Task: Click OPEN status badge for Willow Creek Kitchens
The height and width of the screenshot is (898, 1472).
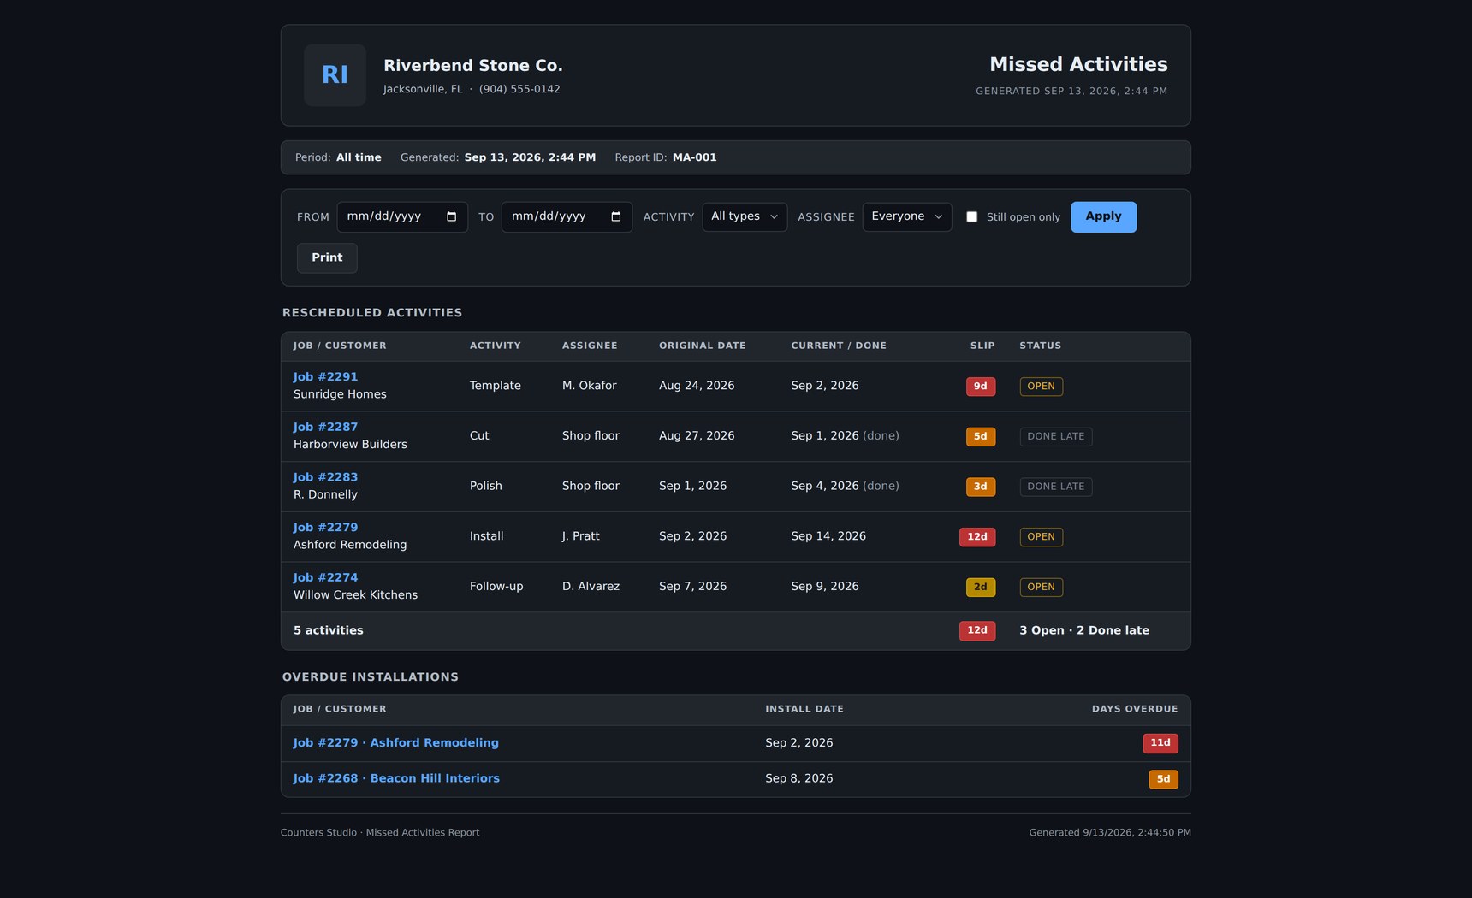Action: [x=1041, y=588]
